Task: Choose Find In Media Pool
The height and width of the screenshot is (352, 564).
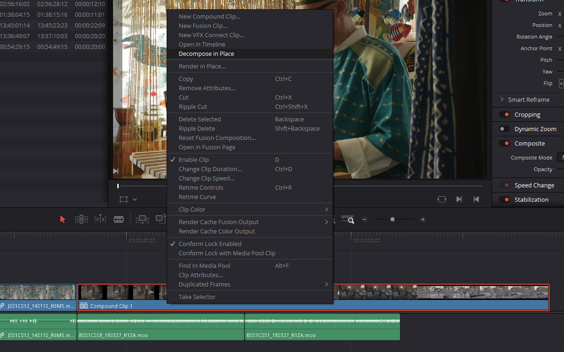Action: (250, 266)
